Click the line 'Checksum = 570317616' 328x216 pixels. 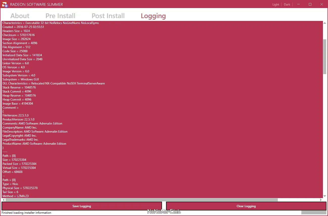[19, 35]
